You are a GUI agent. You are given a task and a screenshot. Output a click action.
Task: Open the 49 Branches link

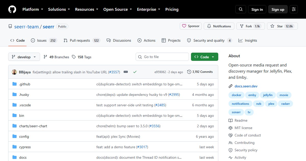point(56,57)
